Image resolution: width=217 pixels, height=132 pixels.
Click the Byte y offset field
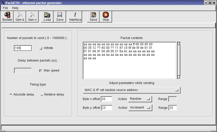pyautogui.click(x=106, y=108)
